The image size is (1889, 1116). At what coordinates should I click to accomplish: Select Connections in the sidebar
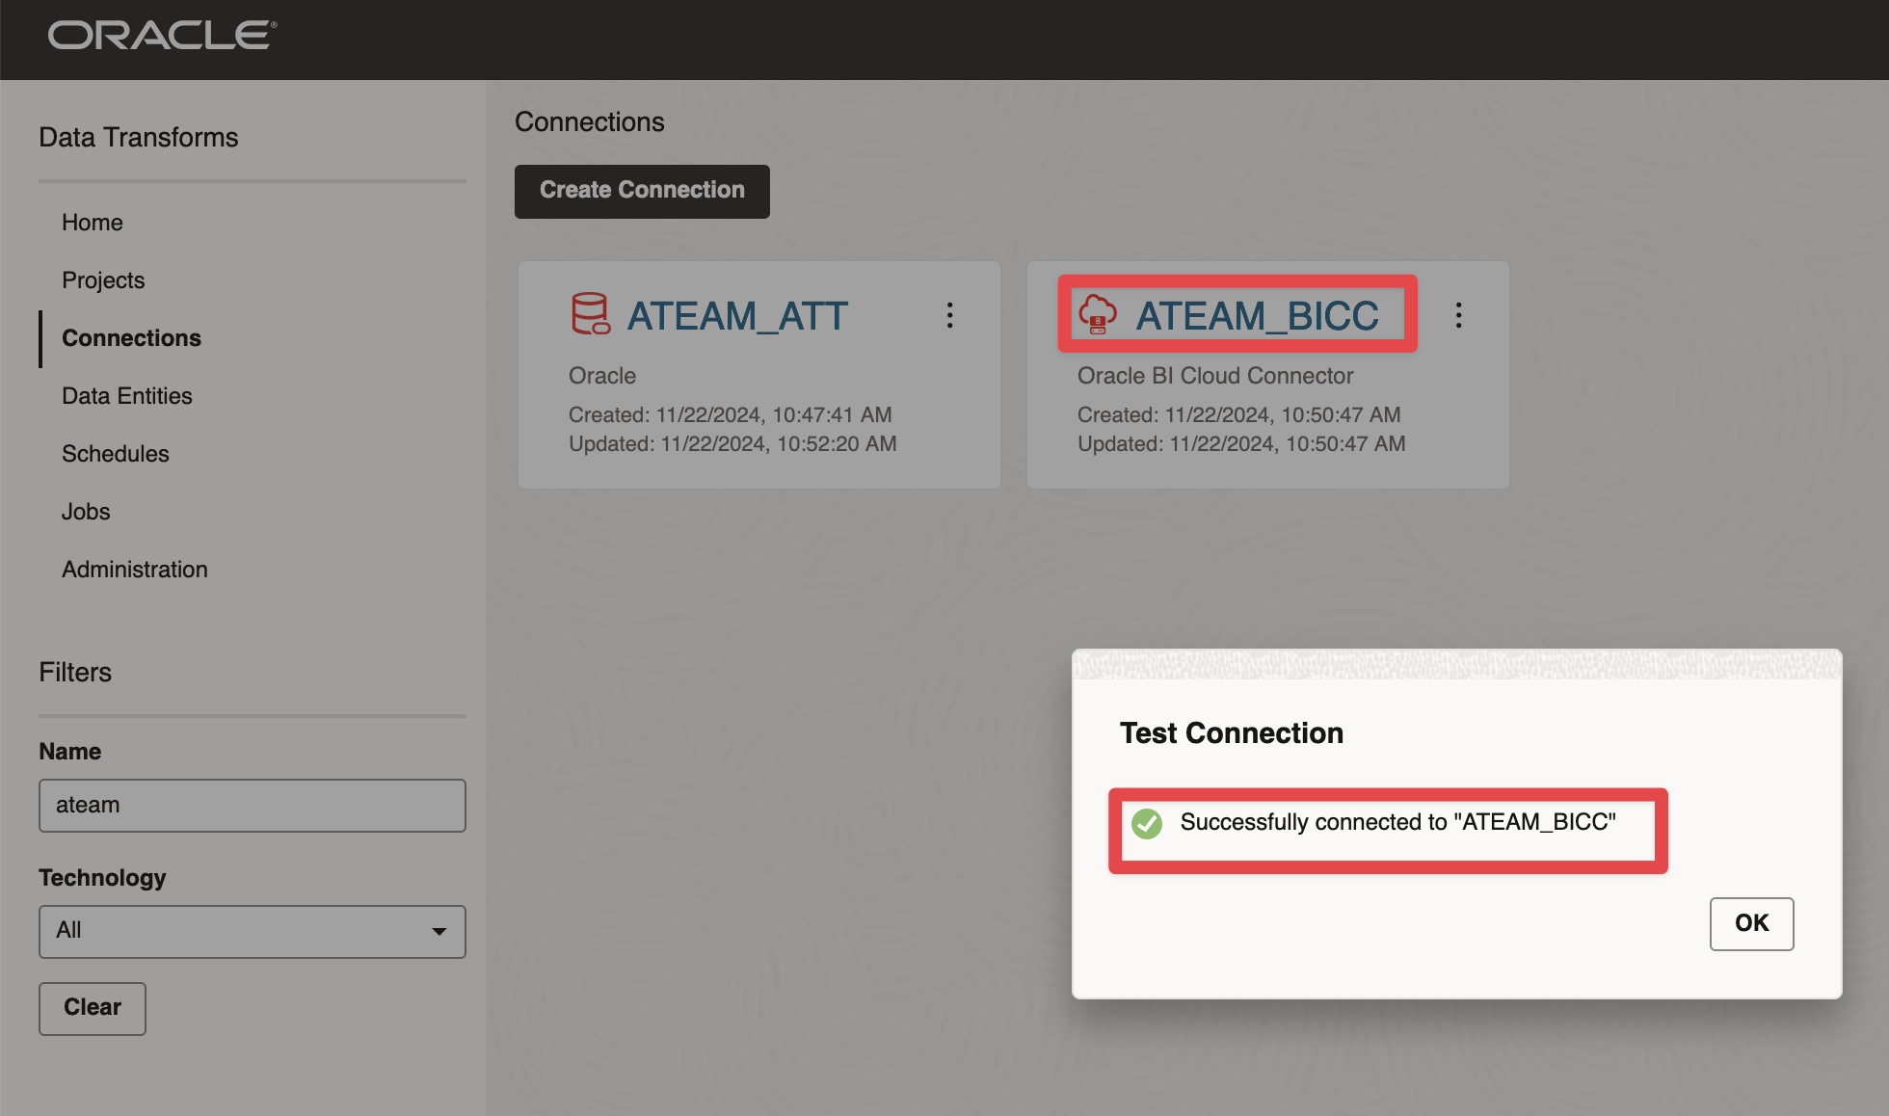131,338
